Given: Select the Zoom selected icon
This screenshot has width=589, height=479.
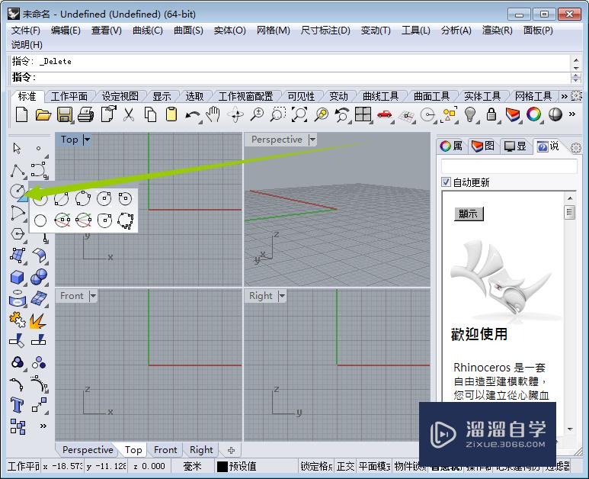Looking at the screenshot, I should pos(322,114).
